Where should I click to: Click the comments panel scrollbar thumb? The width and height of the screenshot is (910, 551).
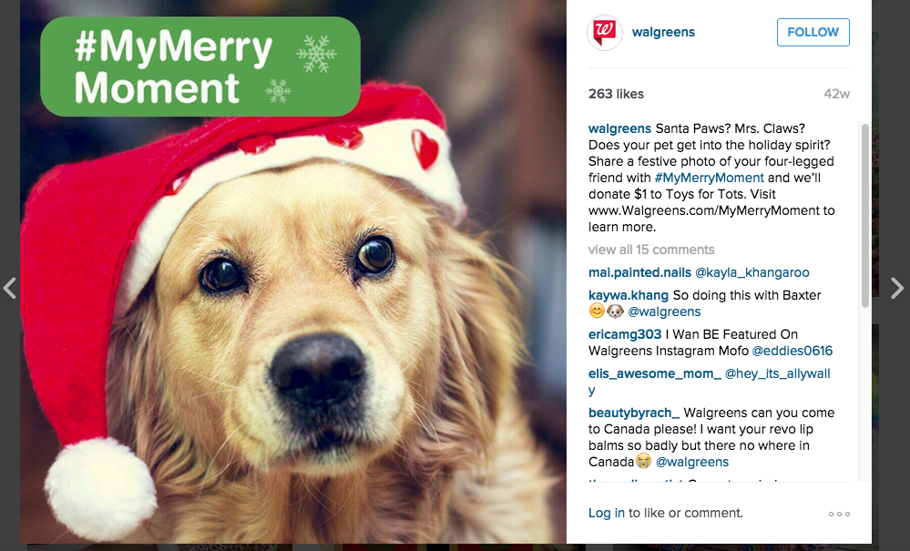(864, 215)
